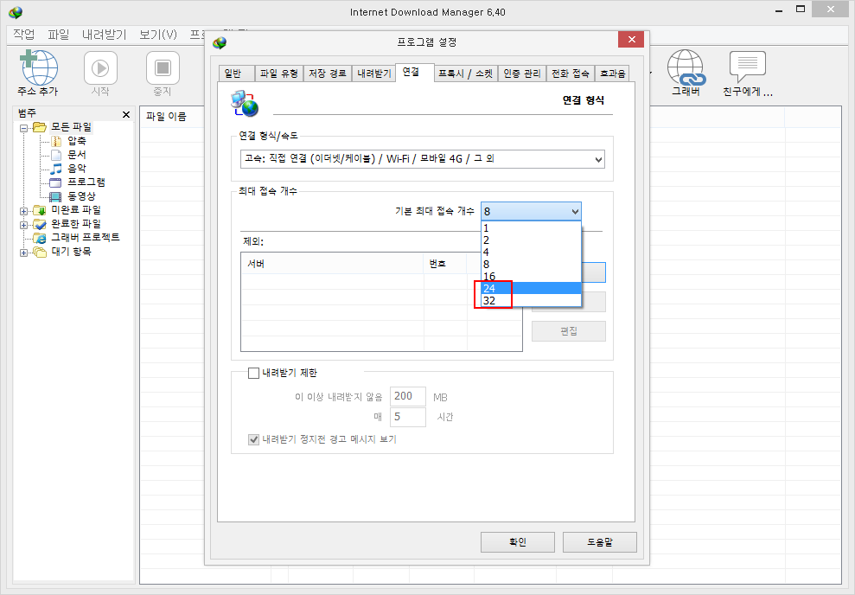Click the 문서 category document icon
The width and height of the screenshot is (855, 595).
(x=55, y=155)
